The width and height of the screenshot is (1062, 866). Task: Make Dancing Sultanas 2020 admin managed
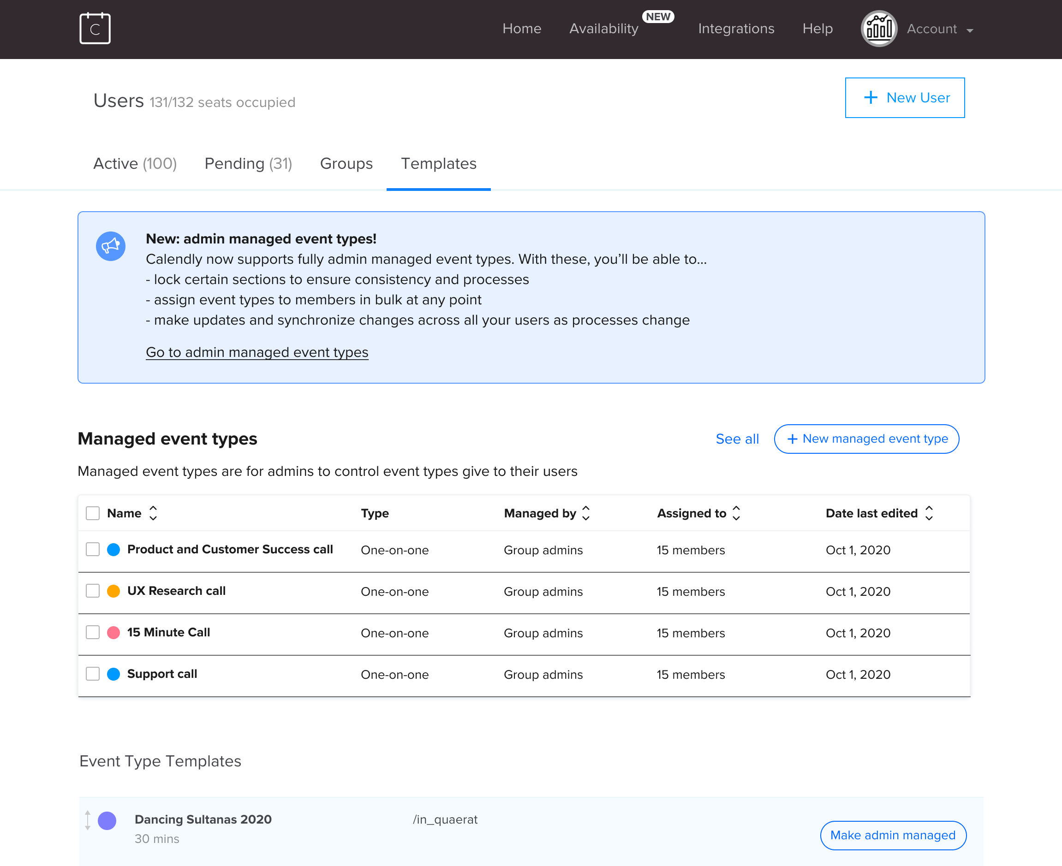tap(893, 835)
